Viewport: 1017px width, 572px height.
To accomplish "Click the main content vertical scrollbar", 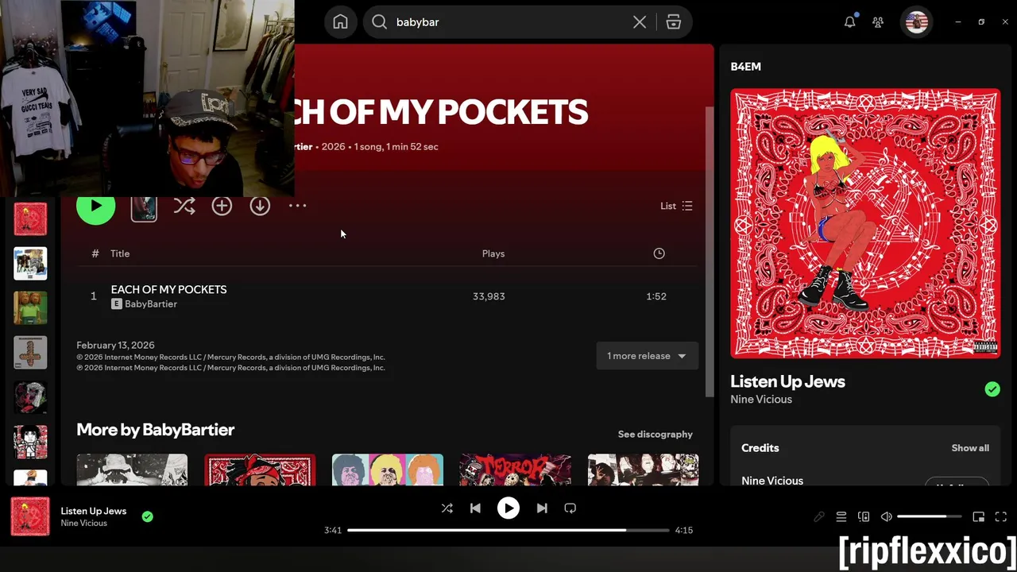I will point(710,251).
